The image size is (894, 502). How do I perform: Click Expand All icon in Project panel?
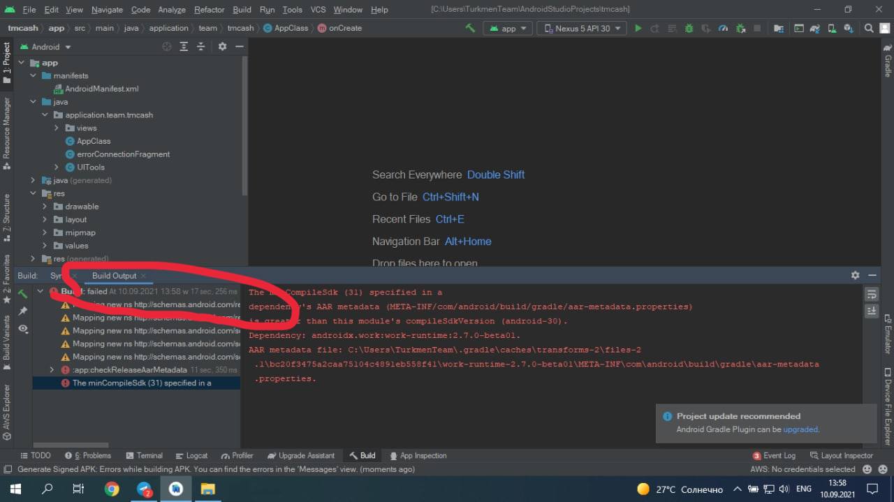(x=184, y=46)
